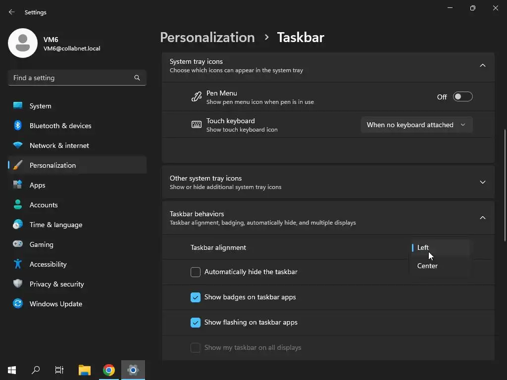Click the Bluetooth & devices icon

coord(18,126)
